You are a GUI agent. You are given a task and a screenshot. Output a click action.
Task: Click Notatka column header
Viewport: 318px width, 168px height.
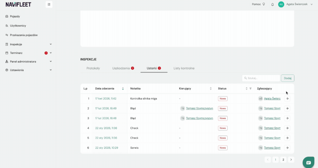click(135, 88)
